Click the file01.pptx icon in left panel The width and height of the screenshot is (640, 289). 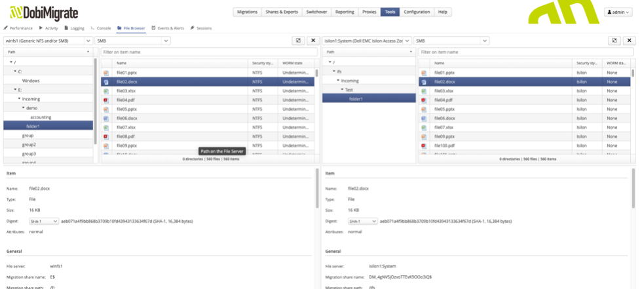pos(106,73)
